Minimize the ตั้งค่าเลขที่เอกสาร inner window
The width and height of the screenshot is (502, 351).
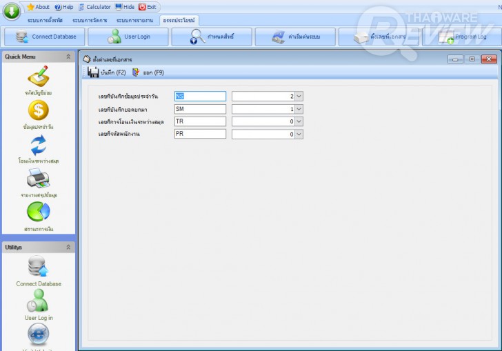tap(455, 59)
